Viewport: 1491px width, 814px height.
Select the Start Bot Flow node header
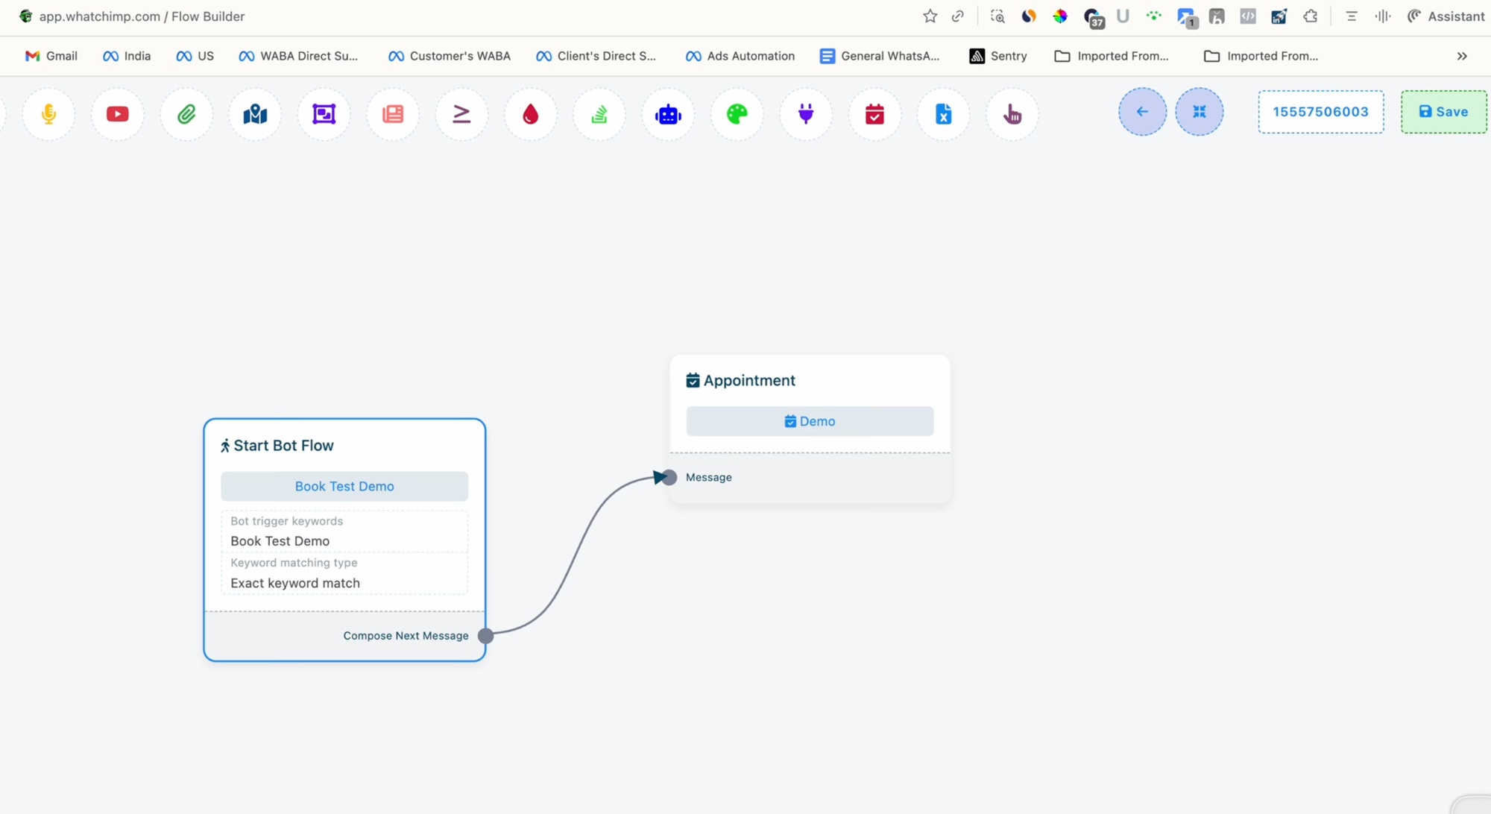click(x=277, y=446)
